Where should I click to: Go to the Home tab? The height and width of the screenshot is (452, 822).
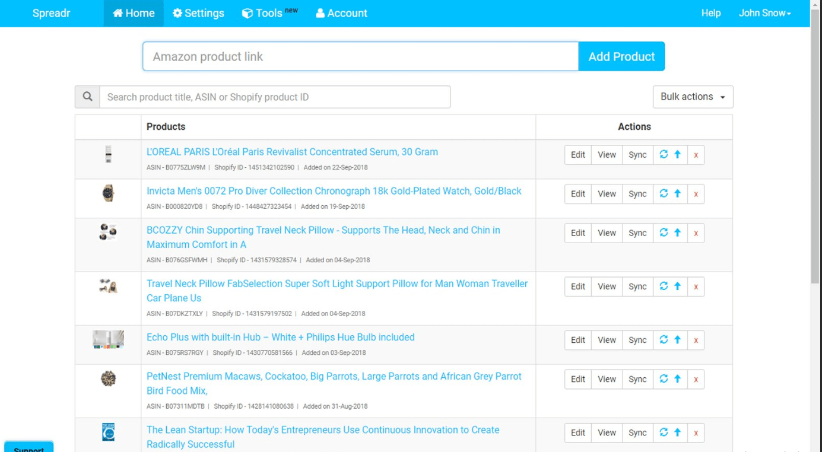(134, 13)
